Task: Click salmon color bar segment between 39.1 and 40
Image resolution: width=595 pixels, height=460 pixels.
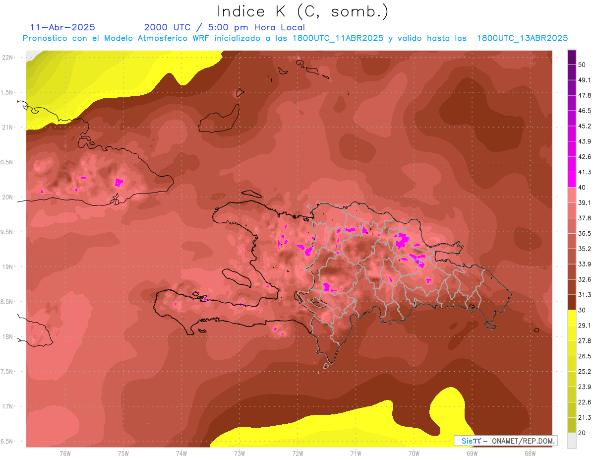Action: point(572,195)
